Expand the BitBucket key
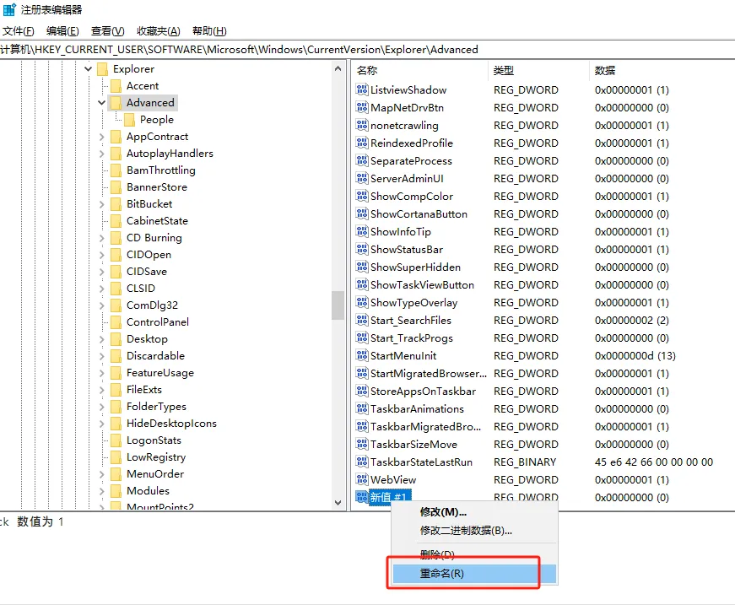The width and height of the screenshot is (735, 605). click(102, 204)
